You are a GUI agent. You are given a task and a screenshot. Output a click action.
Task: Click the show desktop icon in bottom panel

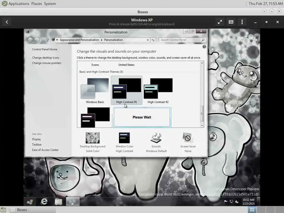click(3, 210)
